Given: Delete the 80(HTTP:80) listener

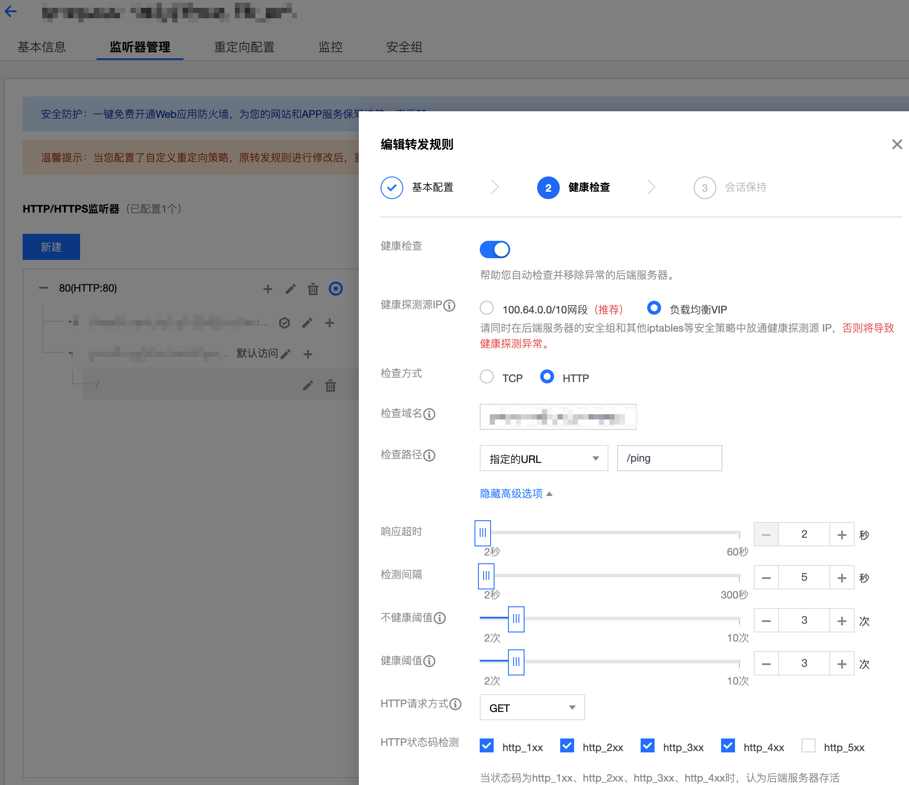Looking at the screenshot, I should click(x=313, y=289).
